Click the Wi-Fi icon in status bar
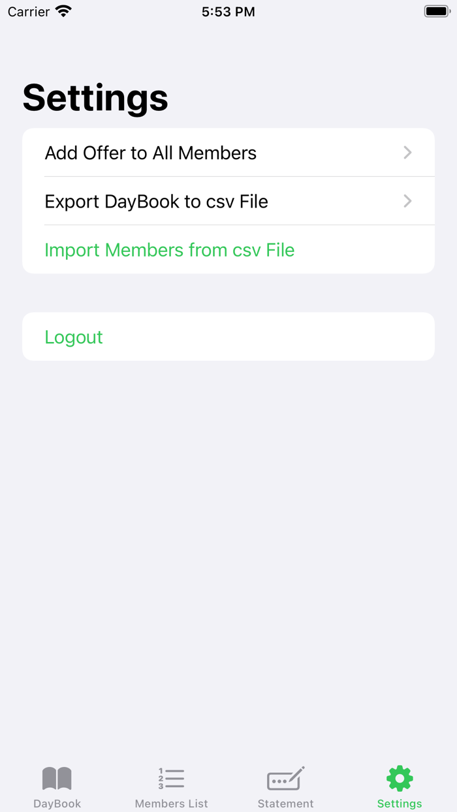Image resolution: width=457 pixels, height=812 pixels. click(63, 11)
